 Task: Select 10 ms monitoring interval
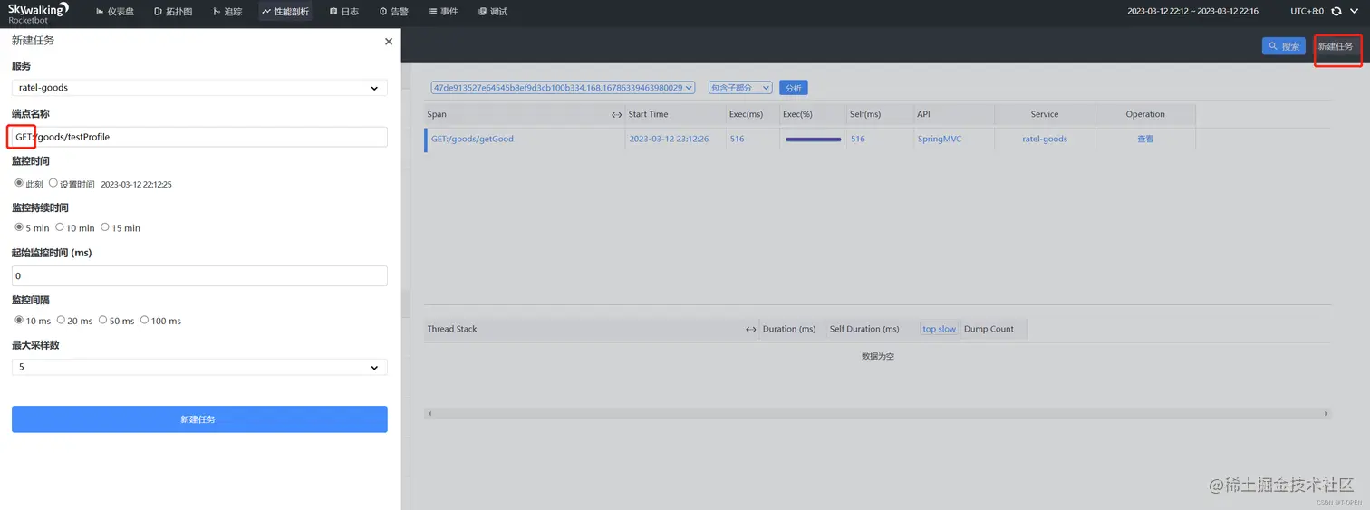click(19, 320)
